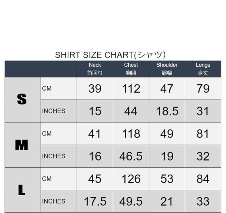Image resolution: width=226 pixels, height=213 pixels.
Task: Select the 17.5 inches neck cell
Action: (x=95, y=201)
